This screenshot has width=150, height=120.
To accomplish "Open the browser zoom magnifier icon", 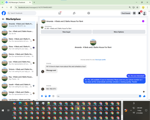I will click(x=130, y=7).
